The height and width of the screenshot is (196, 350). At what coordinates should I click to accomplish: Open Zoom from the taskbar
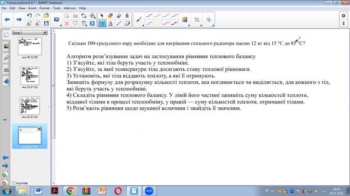coord(149,191)
